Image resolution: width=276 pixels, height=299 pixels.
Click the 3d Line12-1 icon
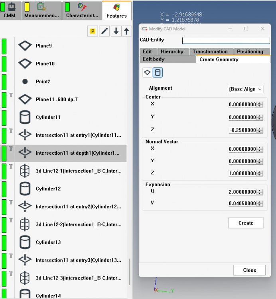pos(25,171)
